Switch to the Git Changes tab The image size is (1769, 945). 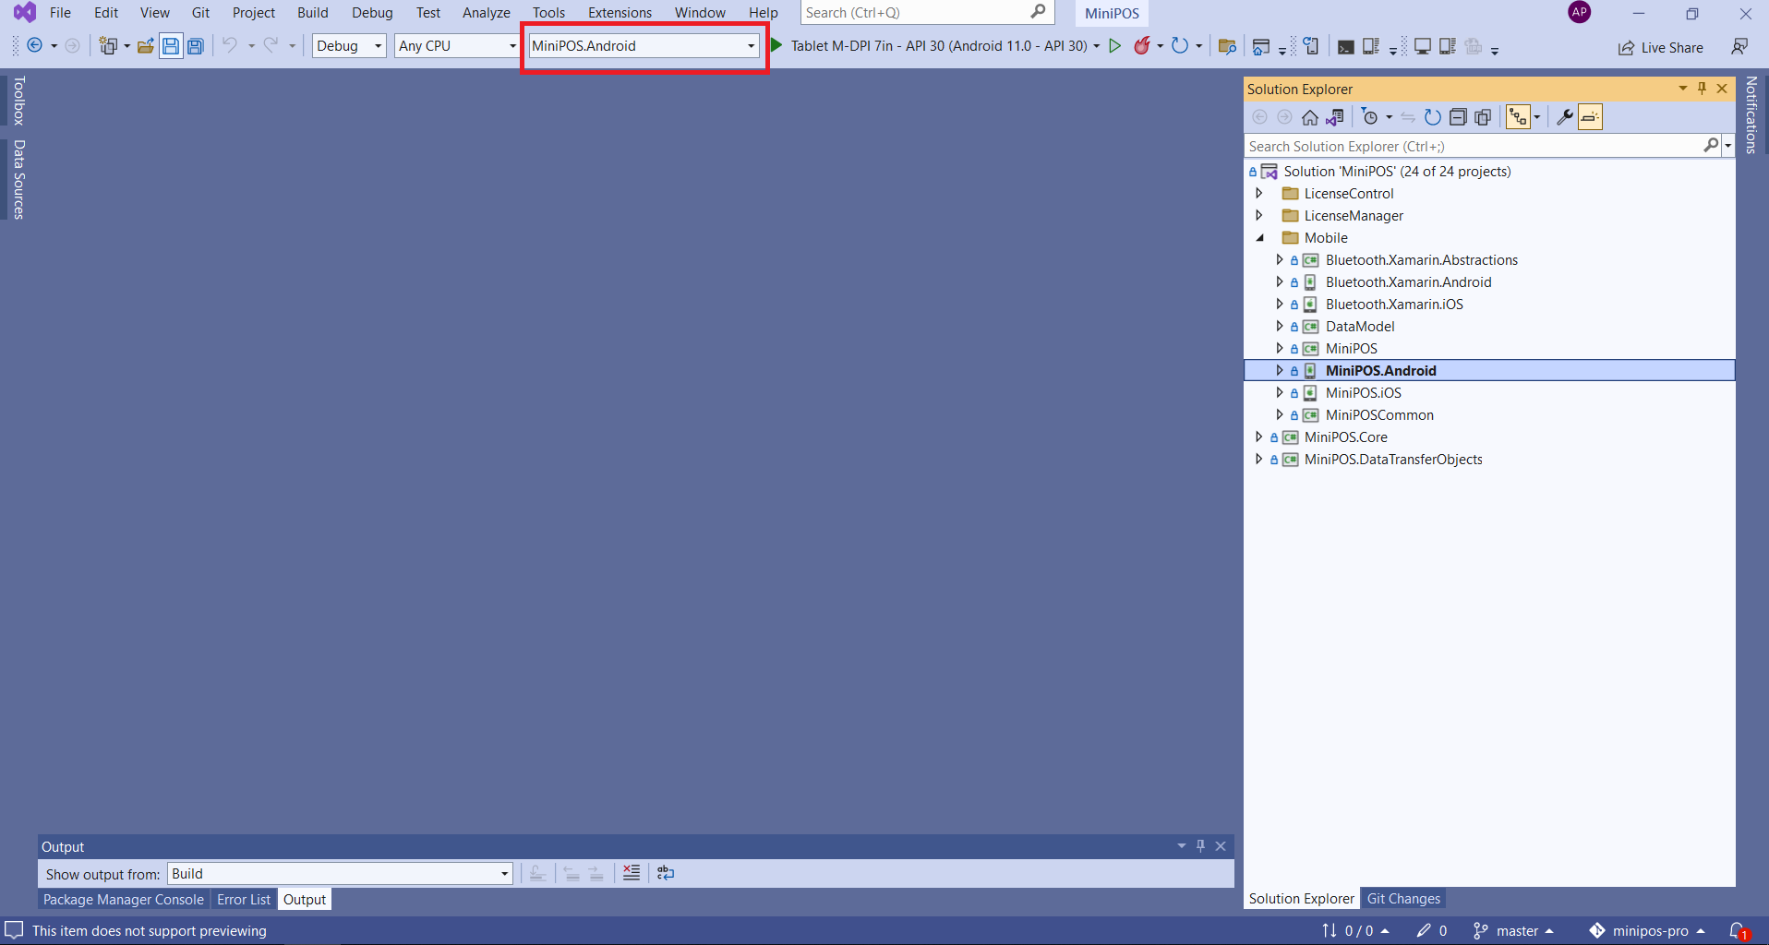[x=1403, y=898]
